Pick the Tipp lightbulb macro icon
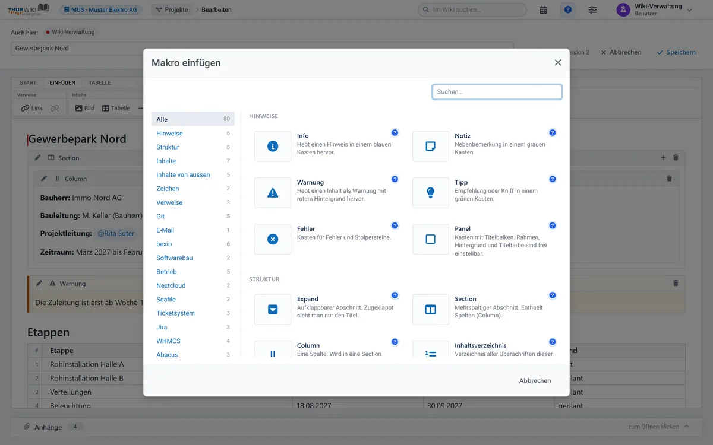 [431, 193]
